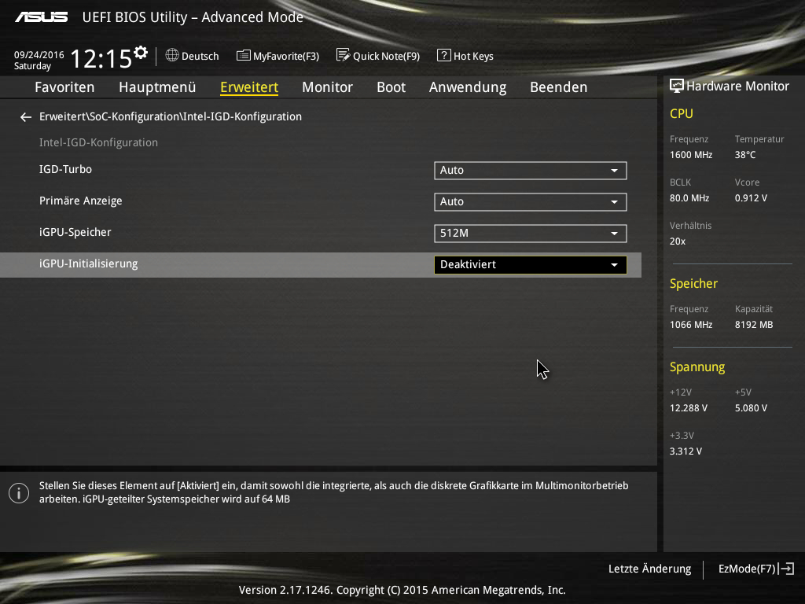Image resolution: width=805 pixels, height=604 pixels.
Task: Click the memory frequency 1066 MHz
Action: (691, 325)
